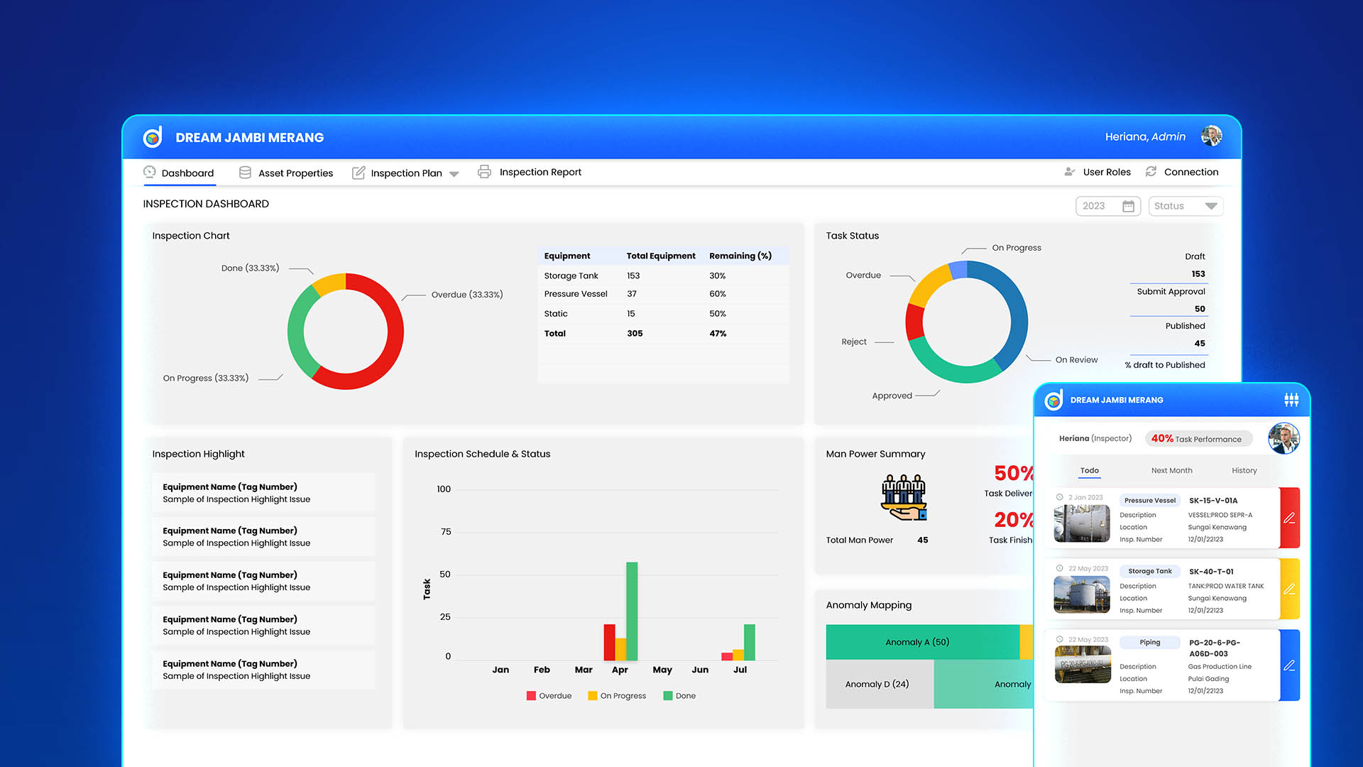Open the Inspection Report menu
This screenshot has height=767, width=1363.
(530, 172)
